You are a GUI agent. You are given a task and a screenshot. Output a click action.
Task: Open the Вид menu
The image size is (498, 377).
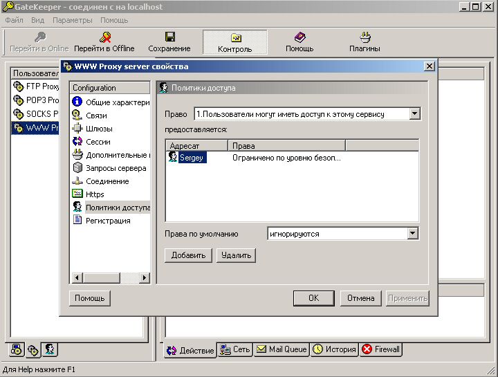(37, 20)
